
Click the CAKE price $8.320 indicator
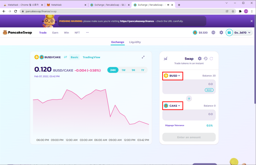(x=200, y=33)
